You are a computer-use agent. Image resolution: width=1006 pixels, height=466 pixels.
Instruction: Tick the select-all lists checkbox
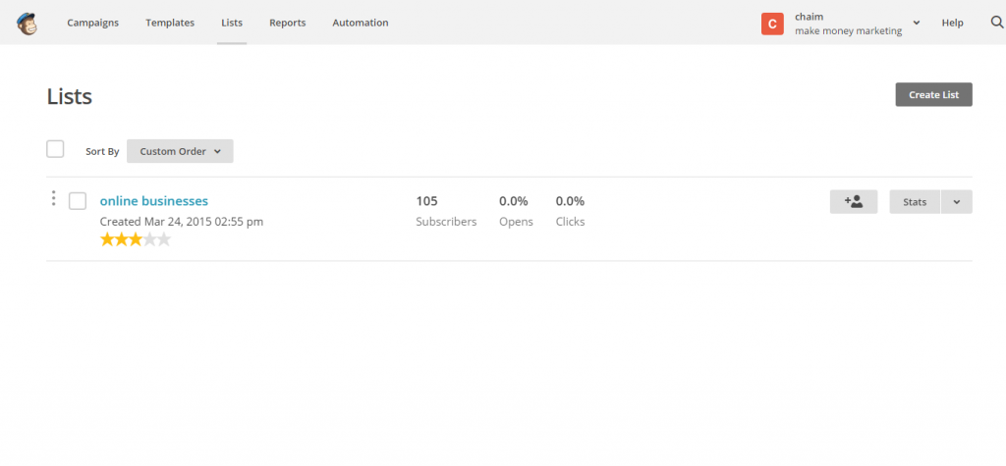click(55, 149)
